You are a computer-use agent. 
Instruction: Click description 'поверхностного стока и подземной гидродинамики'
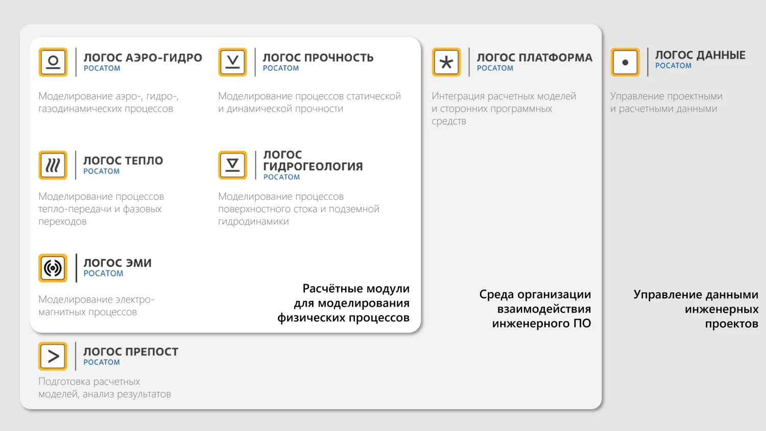299,215
